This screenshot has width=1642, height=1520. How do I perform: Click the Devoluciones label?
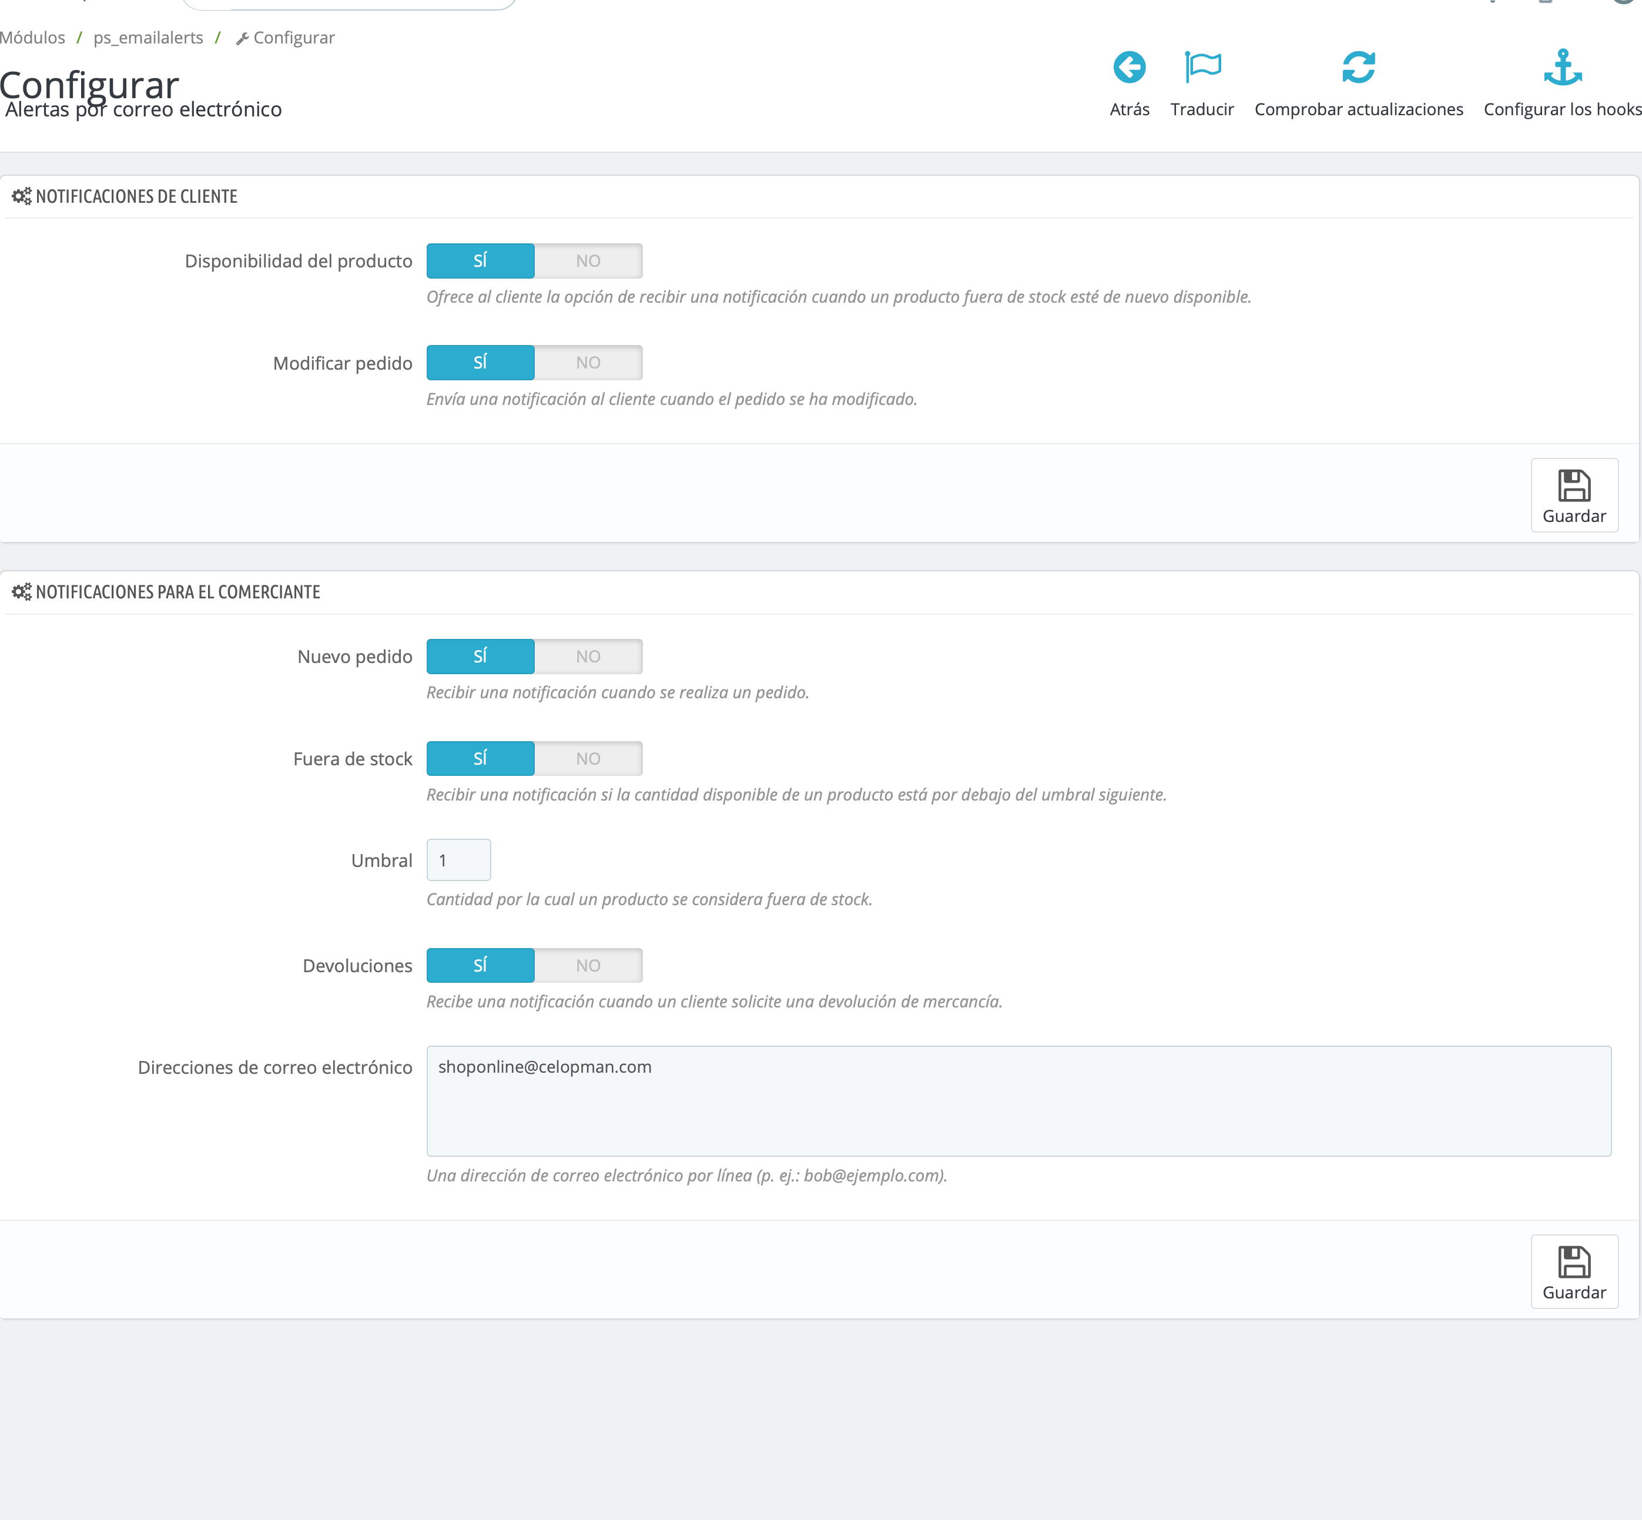(357, 966)
